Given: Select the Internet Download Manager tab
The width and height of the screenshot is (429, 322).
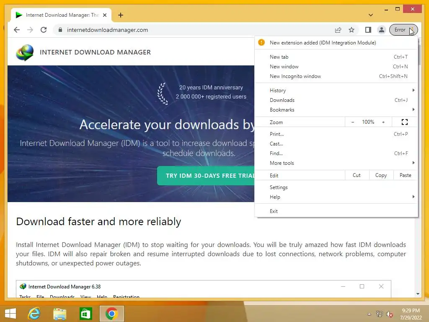Looking at the screenshot, I should pos(61,15).
